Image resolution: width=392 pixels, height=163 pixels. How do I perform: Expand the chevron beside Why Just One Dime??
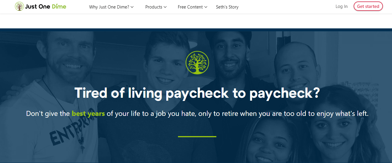(x=132, y=7)
